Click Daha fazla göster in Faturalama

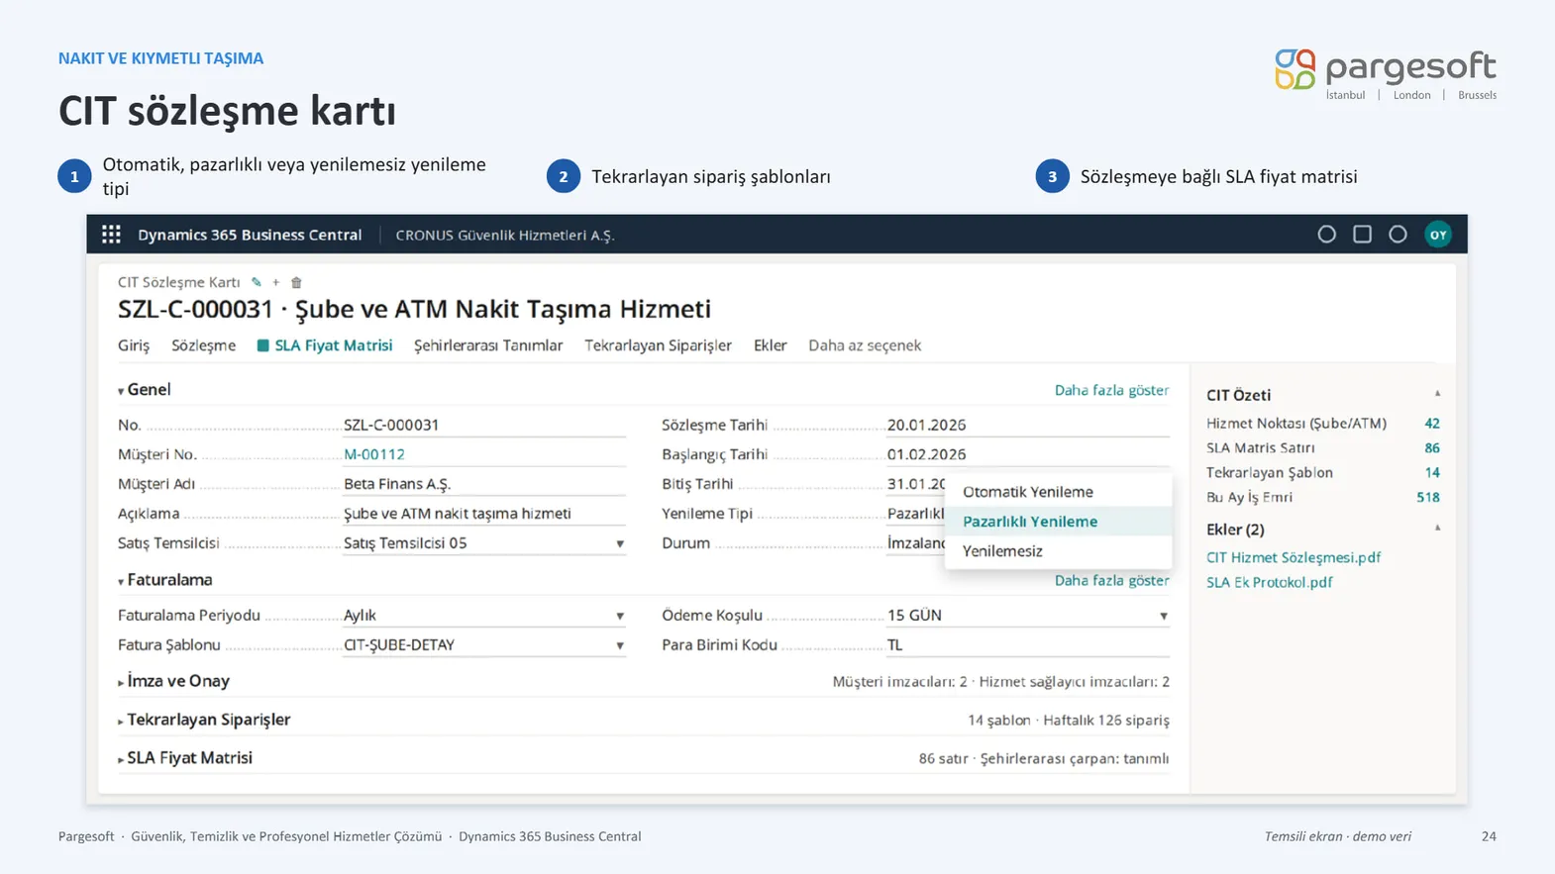[x=1111, y=580]
